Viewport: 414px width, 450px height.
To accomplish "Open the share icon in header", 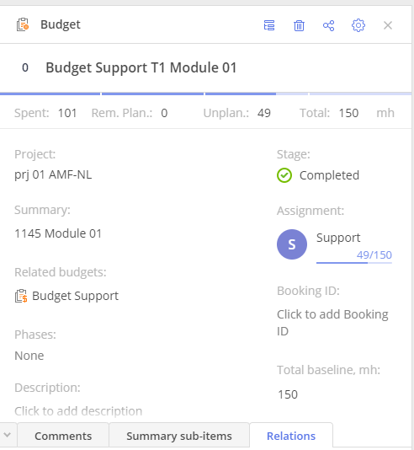I will coord(329,25).
